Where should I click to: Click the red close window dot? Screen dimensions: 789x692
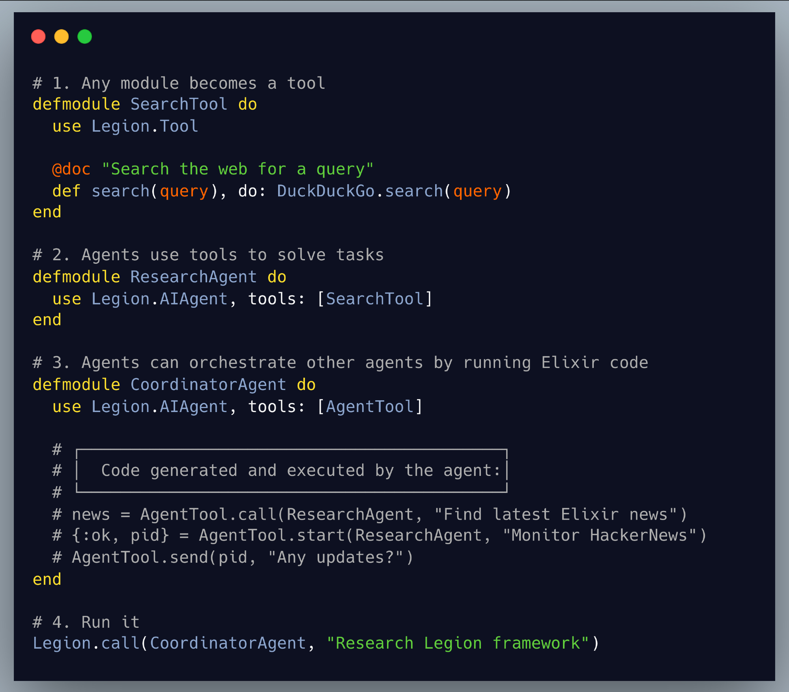38,37
